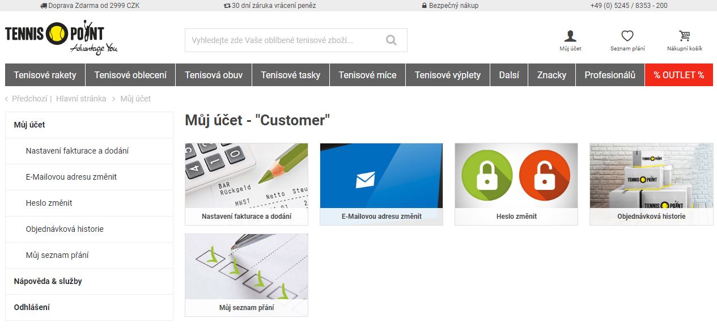Click the Tennis Point boxes order thumbnail
Viewport: 717px width, 335px height.
[x=651, y=176]
